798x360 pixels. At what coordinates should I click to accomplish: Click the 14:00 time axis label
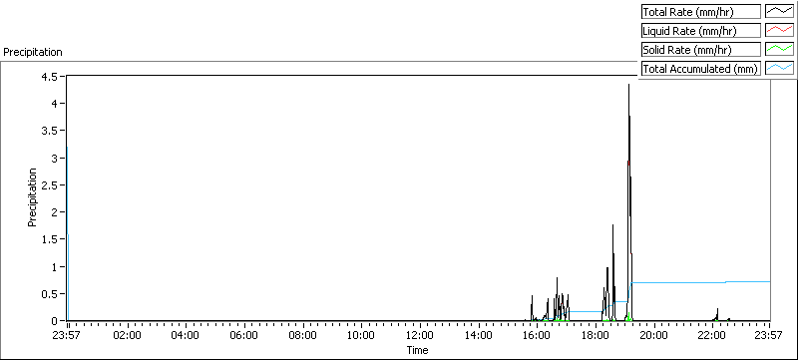click(x=478, y=336)
